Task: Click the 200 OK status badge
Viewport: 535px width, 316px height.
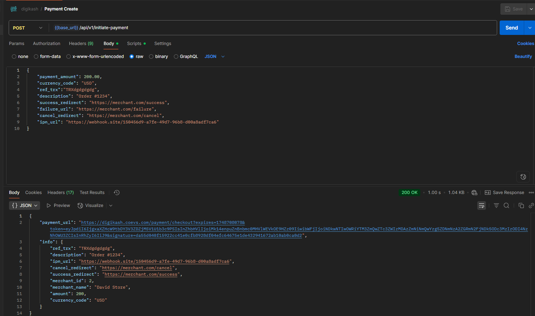Action: [409, 193]
